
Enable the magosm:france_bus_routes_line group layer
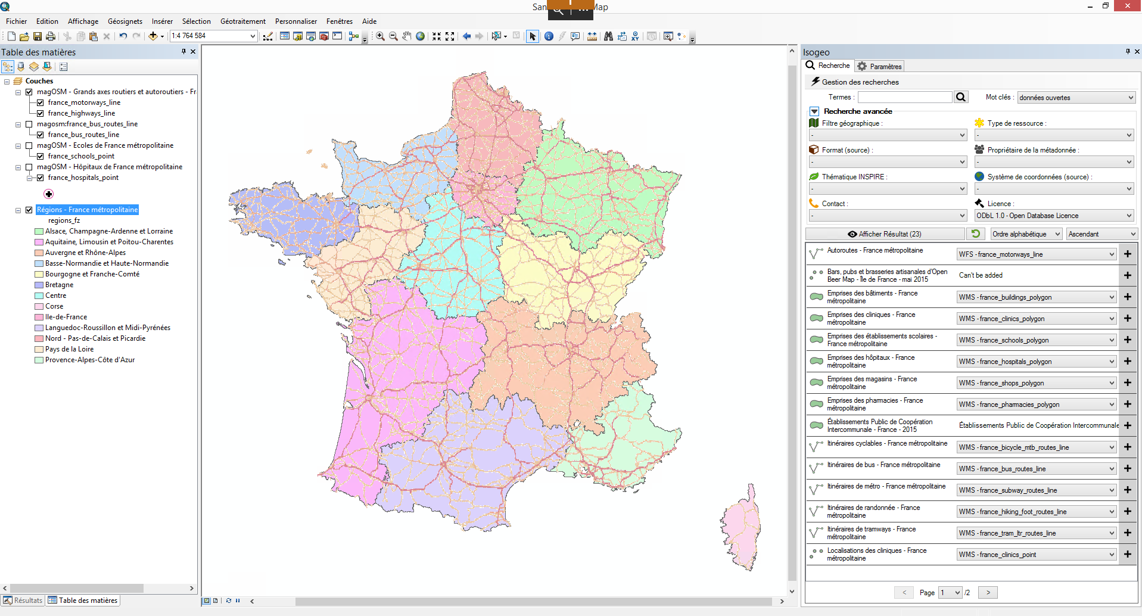(x=29, y=124)
